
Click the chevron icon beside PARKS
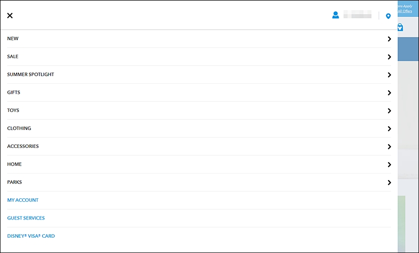(389, 182)
